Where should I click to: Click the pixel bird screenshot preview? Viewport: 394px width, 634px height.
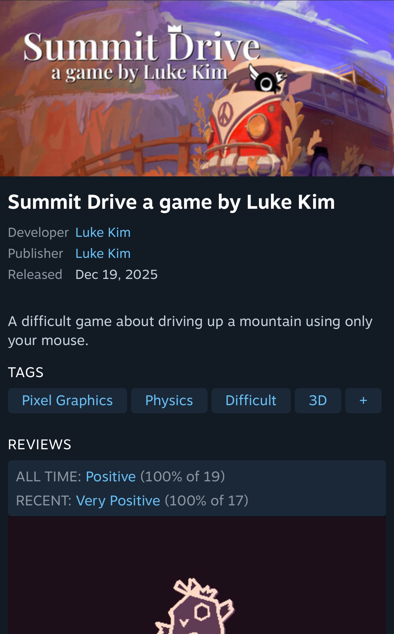(x=197, y=575)
